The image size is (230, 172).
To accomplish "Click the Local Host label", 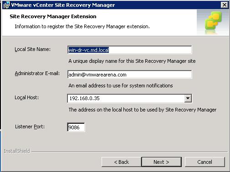I will [x=26, y=97].
